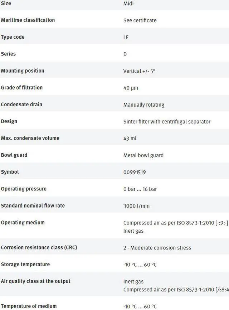Click 'Air quality class at the output' label
Image resolution: width=229 pixels, height=310 pixels.
tap(36, 281)
